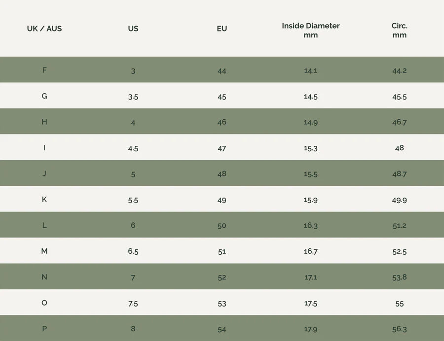Image resolution: width=444 pixels, height=341 pixels.
Task: Click inside diameter 14.5 value
Action: click(x=311, y=97)
